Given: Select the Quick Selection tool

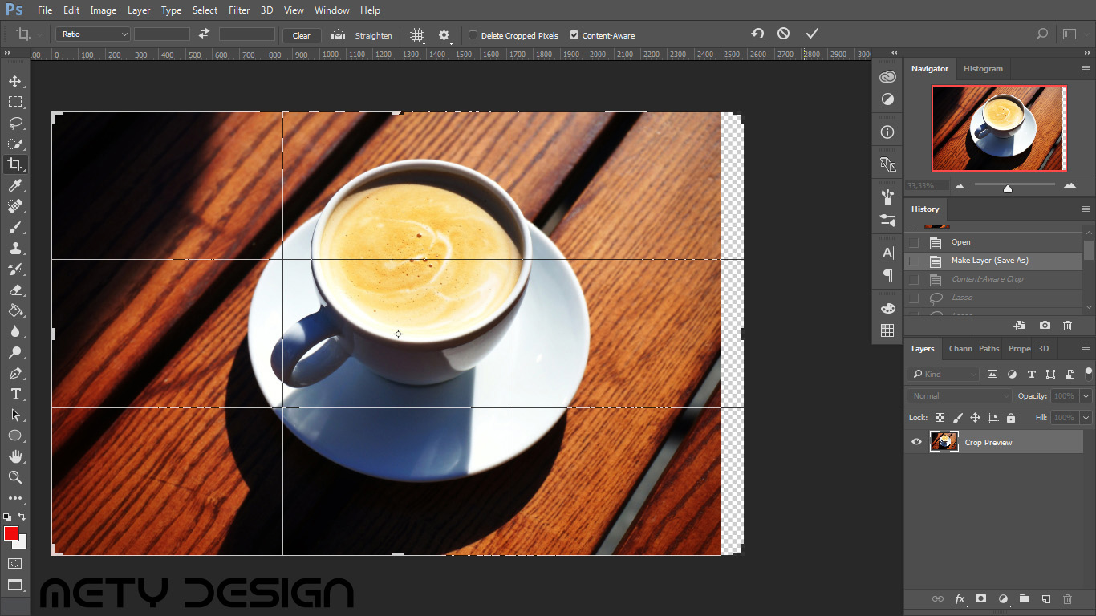Looking at the screenshot, I should point(15,144).
